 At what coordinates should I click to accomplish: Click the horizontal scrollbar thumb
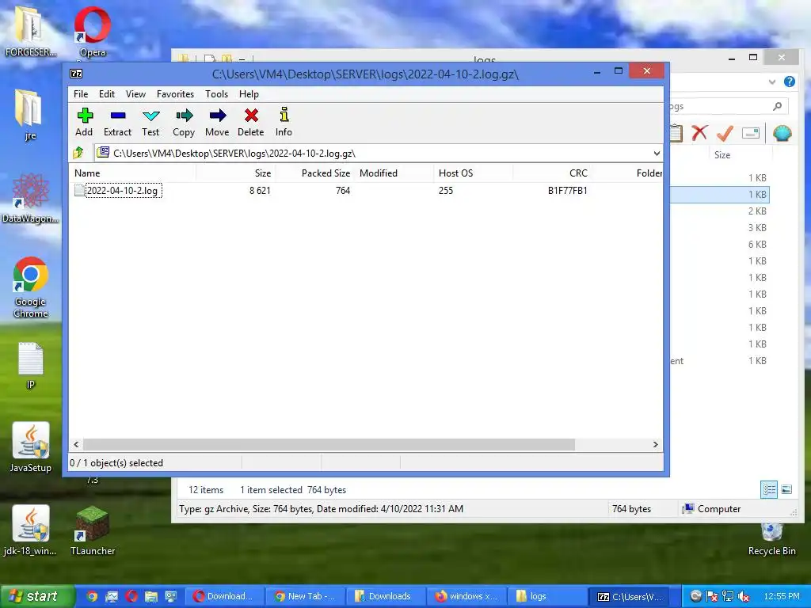(x=329, y=445)
